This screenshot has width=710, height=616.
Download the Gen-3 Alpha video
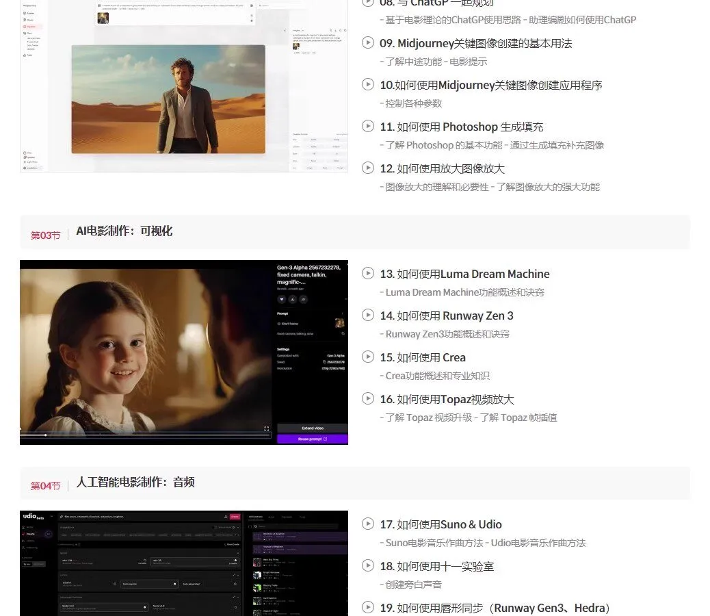[292, 299]
